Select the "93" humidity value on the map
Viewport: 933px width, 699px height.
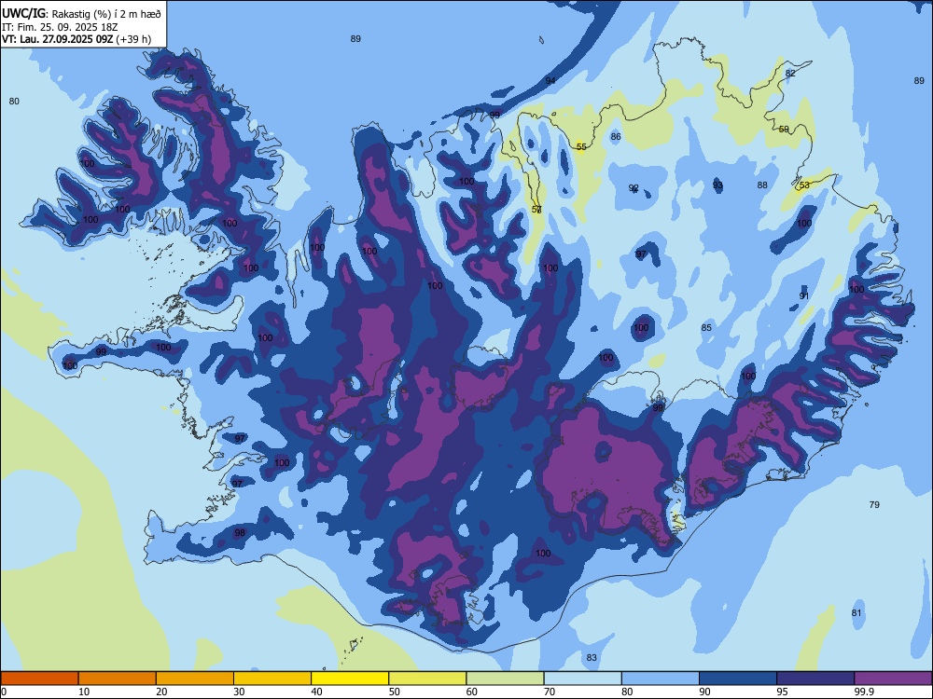coord(717,185)
